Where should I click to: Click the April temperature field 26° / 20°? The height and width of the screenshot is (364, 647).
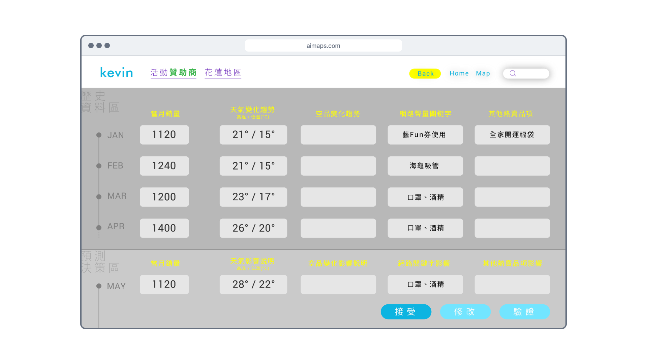click(253, 228)
